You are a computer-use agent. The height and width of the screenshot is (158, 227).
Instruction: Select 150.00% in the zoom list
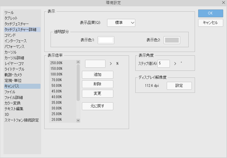62,69
